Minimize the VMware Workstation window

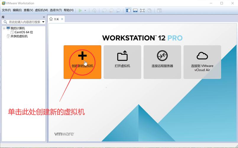tap(211, 3)
